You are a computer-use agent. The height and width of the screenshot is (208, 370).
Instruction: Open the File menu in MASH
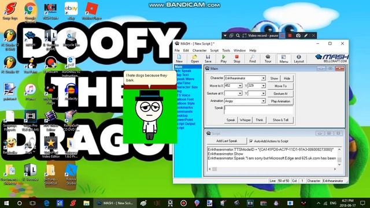177,50
